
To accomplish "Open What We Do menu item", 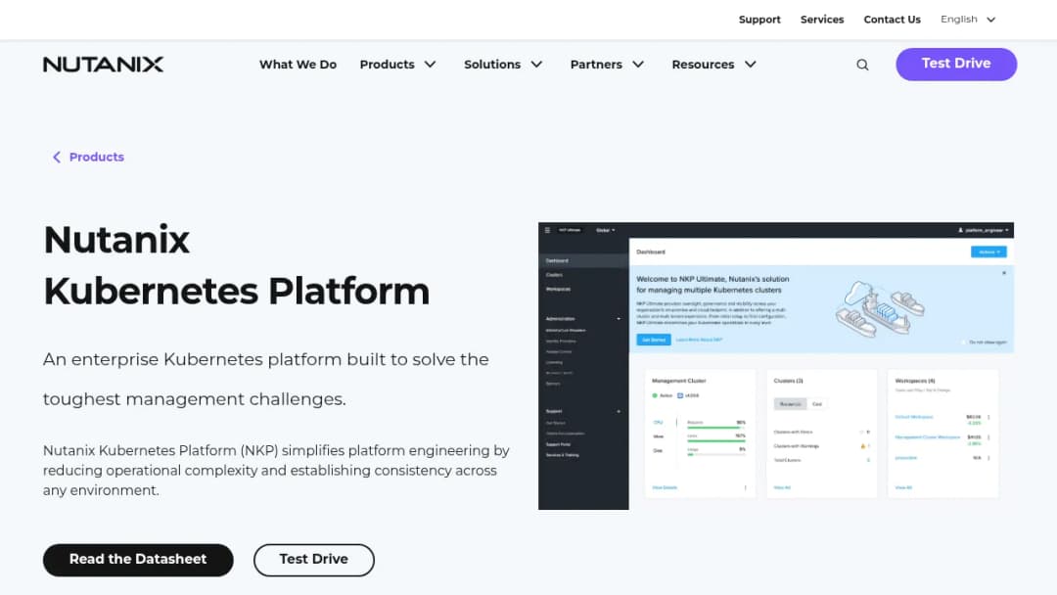I will (298, 65).
